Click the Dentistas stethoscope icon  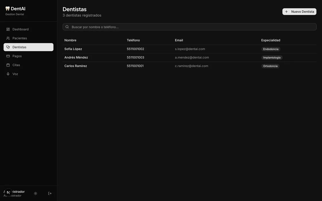point(8,47)
